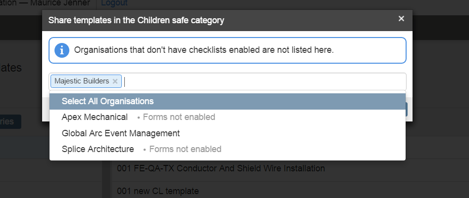469x198 pixels.
Task: Open the 001 new CL template row
Action: tap(157, 191)
